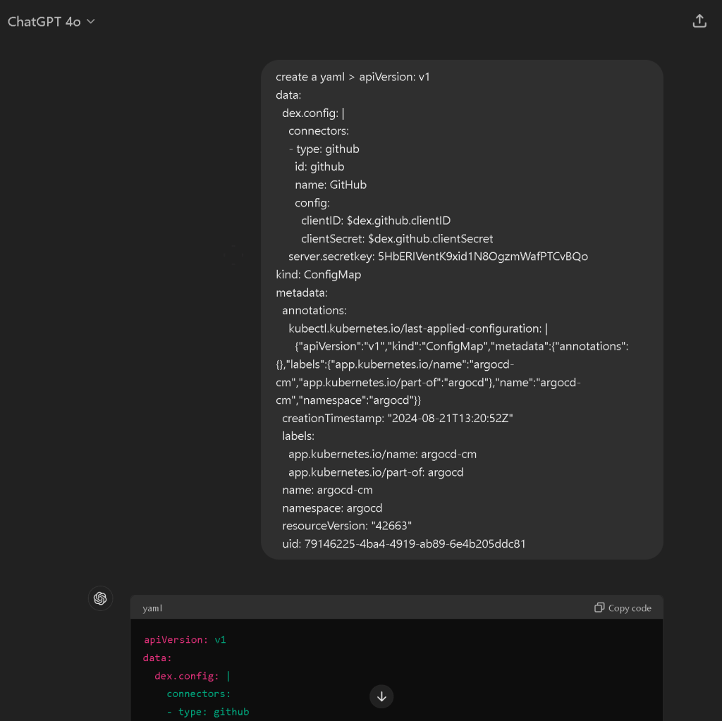
Task: Open the ChatGPT 4o model dropdown
Action: pyautogui.click(x=51, y=22)
